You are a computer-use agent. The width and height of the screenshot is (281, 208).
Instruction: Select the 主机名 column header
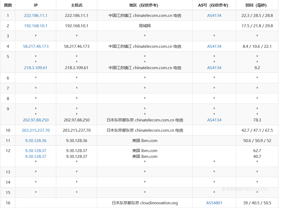point(77,5)
